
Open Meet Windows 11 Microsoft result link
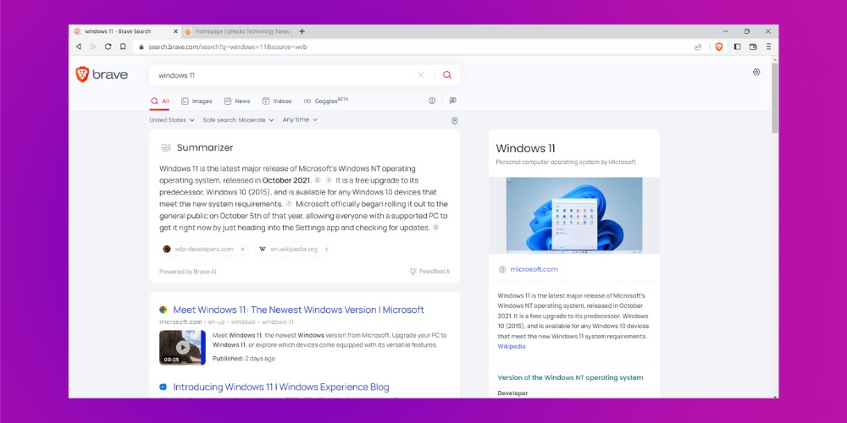coord(299,310)
